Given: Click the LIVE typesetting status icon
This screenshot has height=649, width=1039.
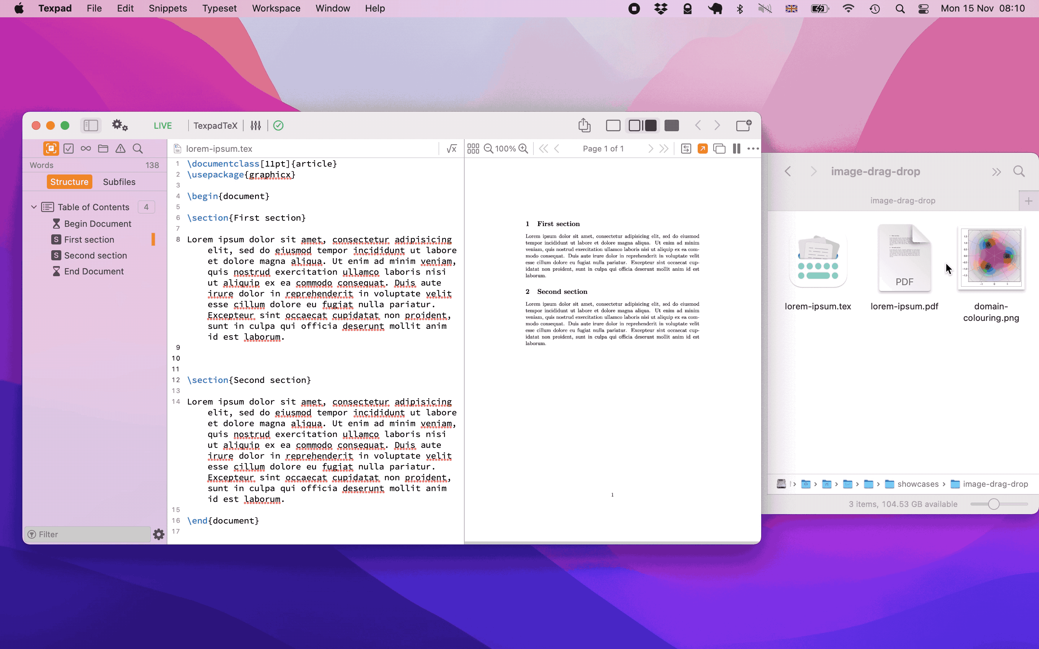Looking at the screenshot, I should coord(277,125).
